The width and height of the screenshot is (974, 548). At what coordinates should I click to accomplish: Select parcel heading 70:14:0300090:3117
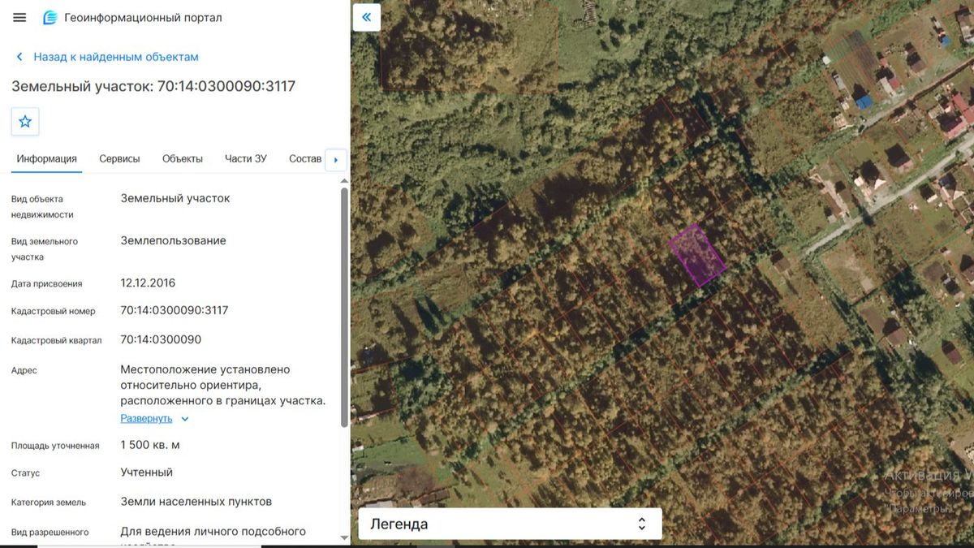pyautogui.click(x=153, y=86)
